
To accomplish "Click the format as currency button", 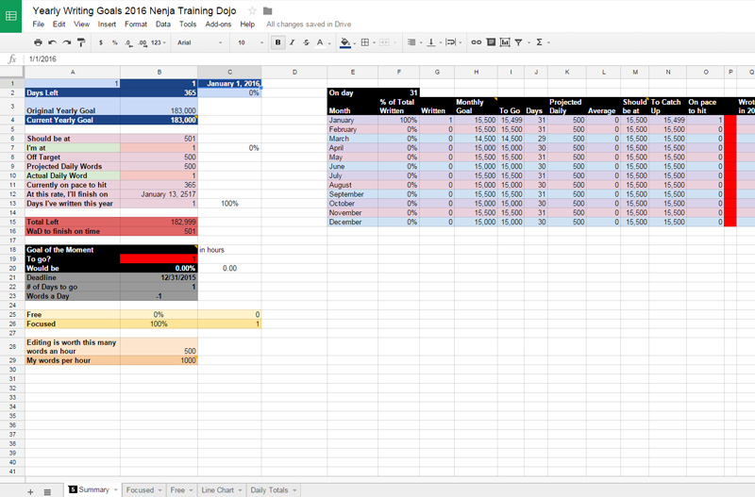I will tap(101, 42).
